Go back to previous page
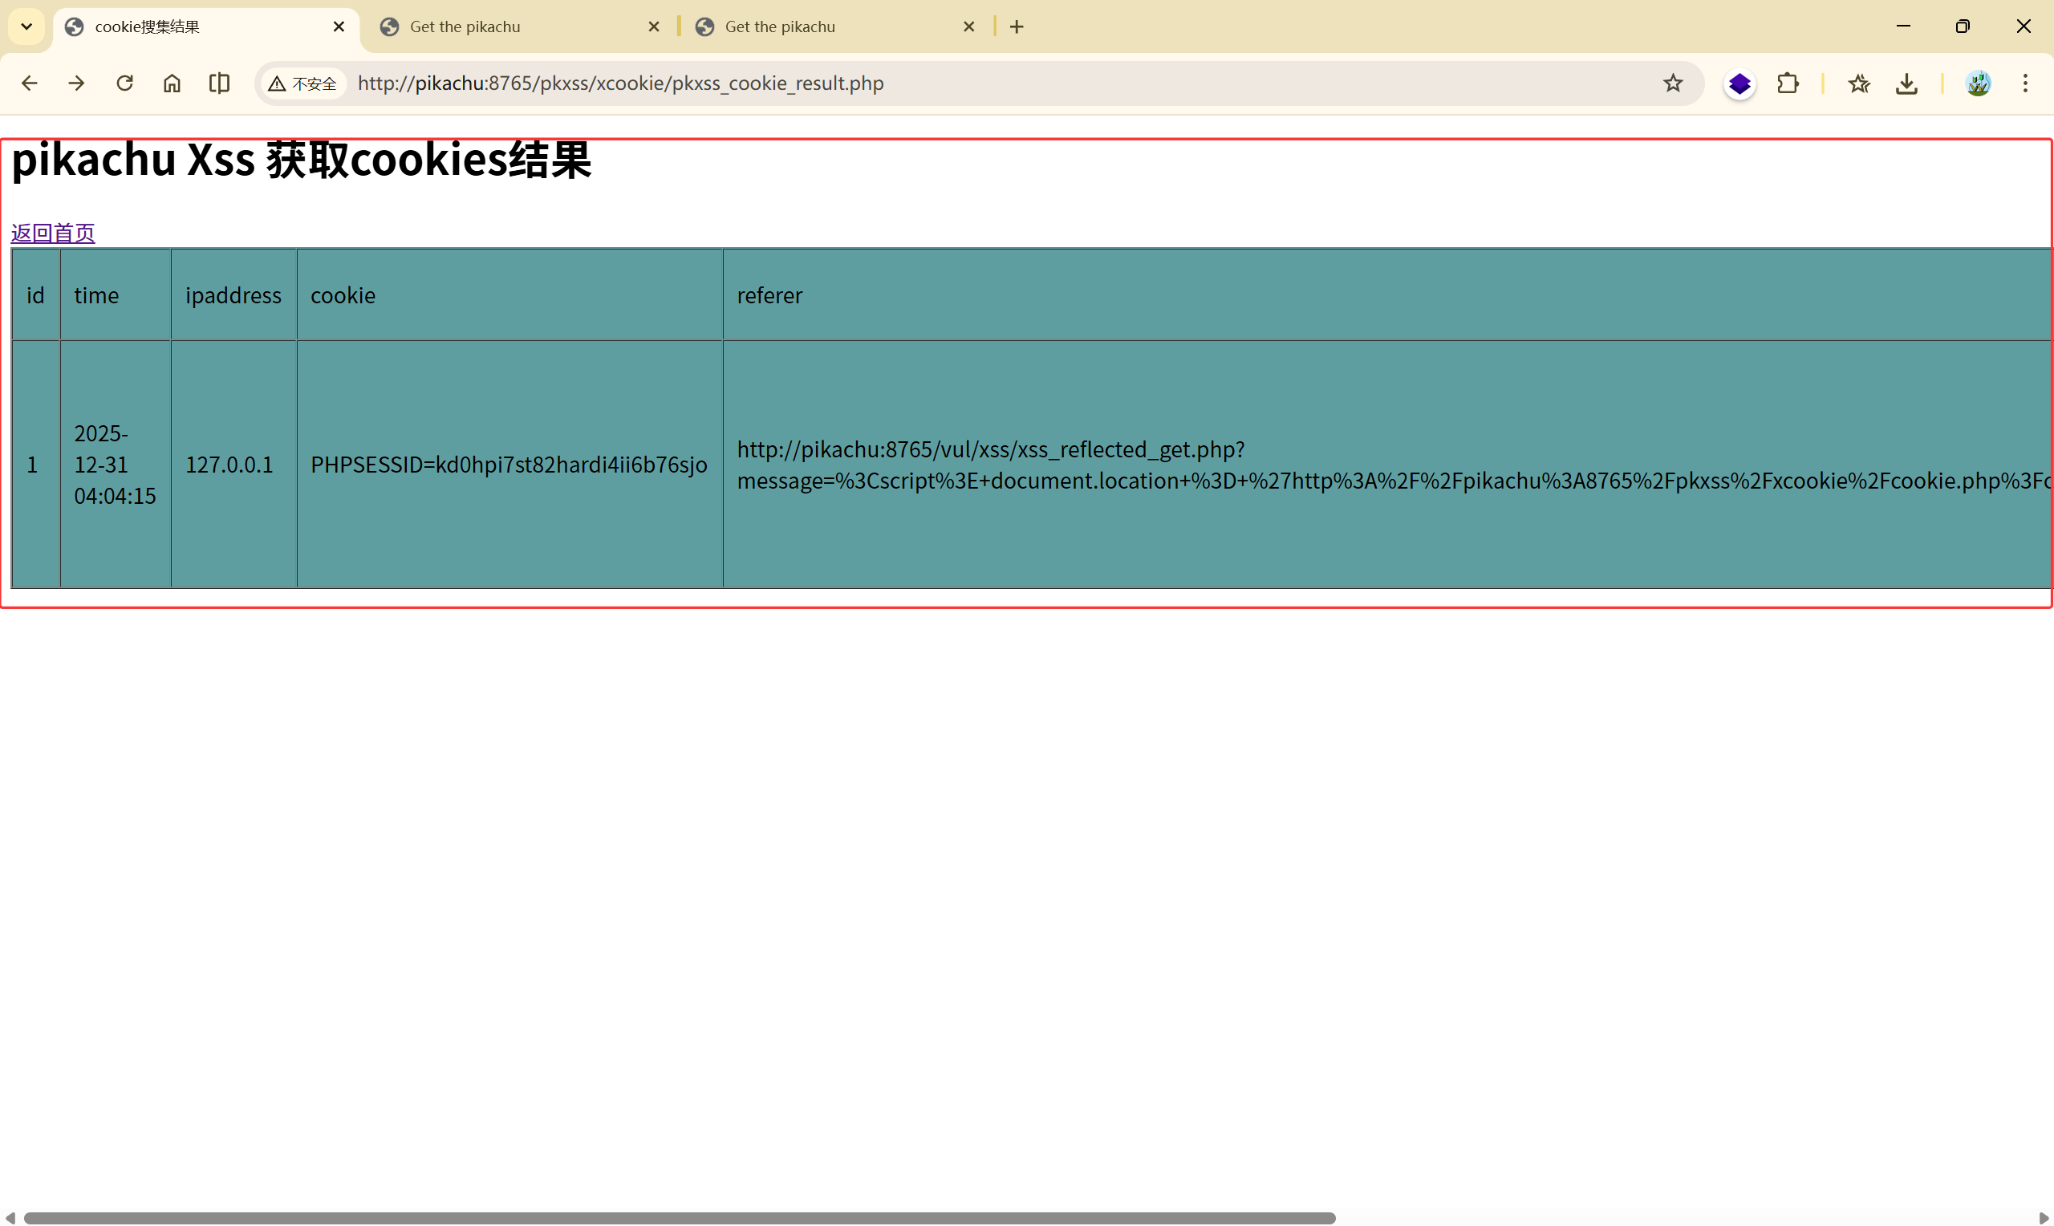The image size is (2054, 1226). [30, 83]
